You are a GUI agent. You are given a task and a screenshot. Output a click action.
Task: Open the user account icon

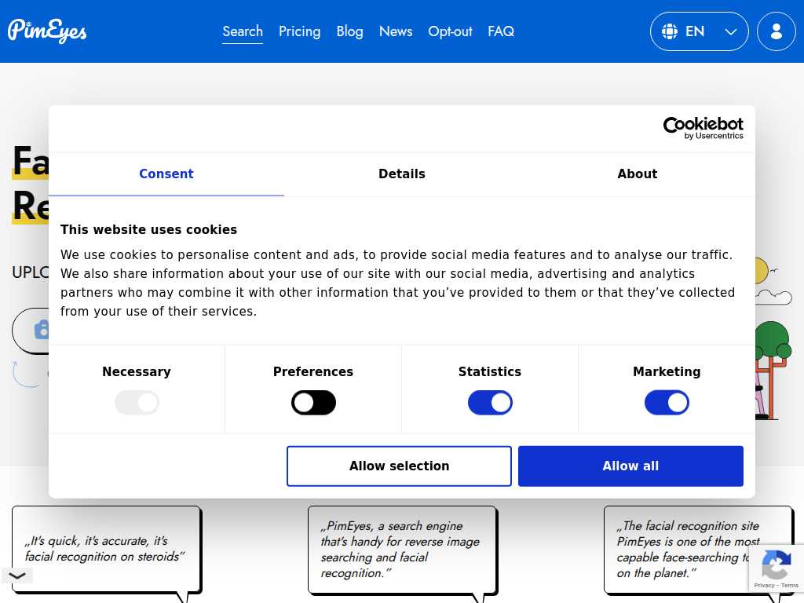click(776, 31)
